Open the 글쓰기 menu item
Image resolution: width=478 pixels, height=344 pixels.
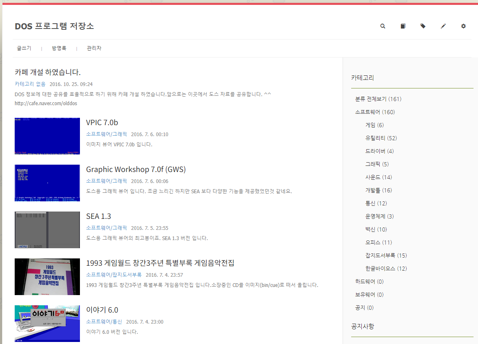pyautogui.click(x=24, y=48)
